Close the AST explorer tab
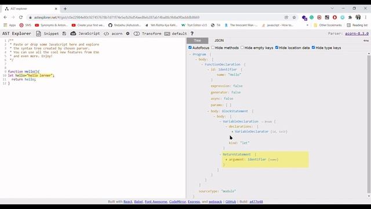Image resolution: width=371 pixels, height=209 pixels. (x=56, y=9)
